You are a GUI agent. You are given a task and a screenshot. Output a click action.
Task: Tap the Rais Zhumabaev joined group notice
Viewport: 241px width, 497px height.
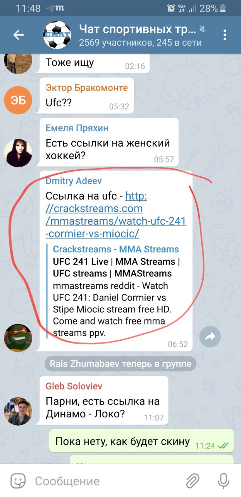coord(120,364)
